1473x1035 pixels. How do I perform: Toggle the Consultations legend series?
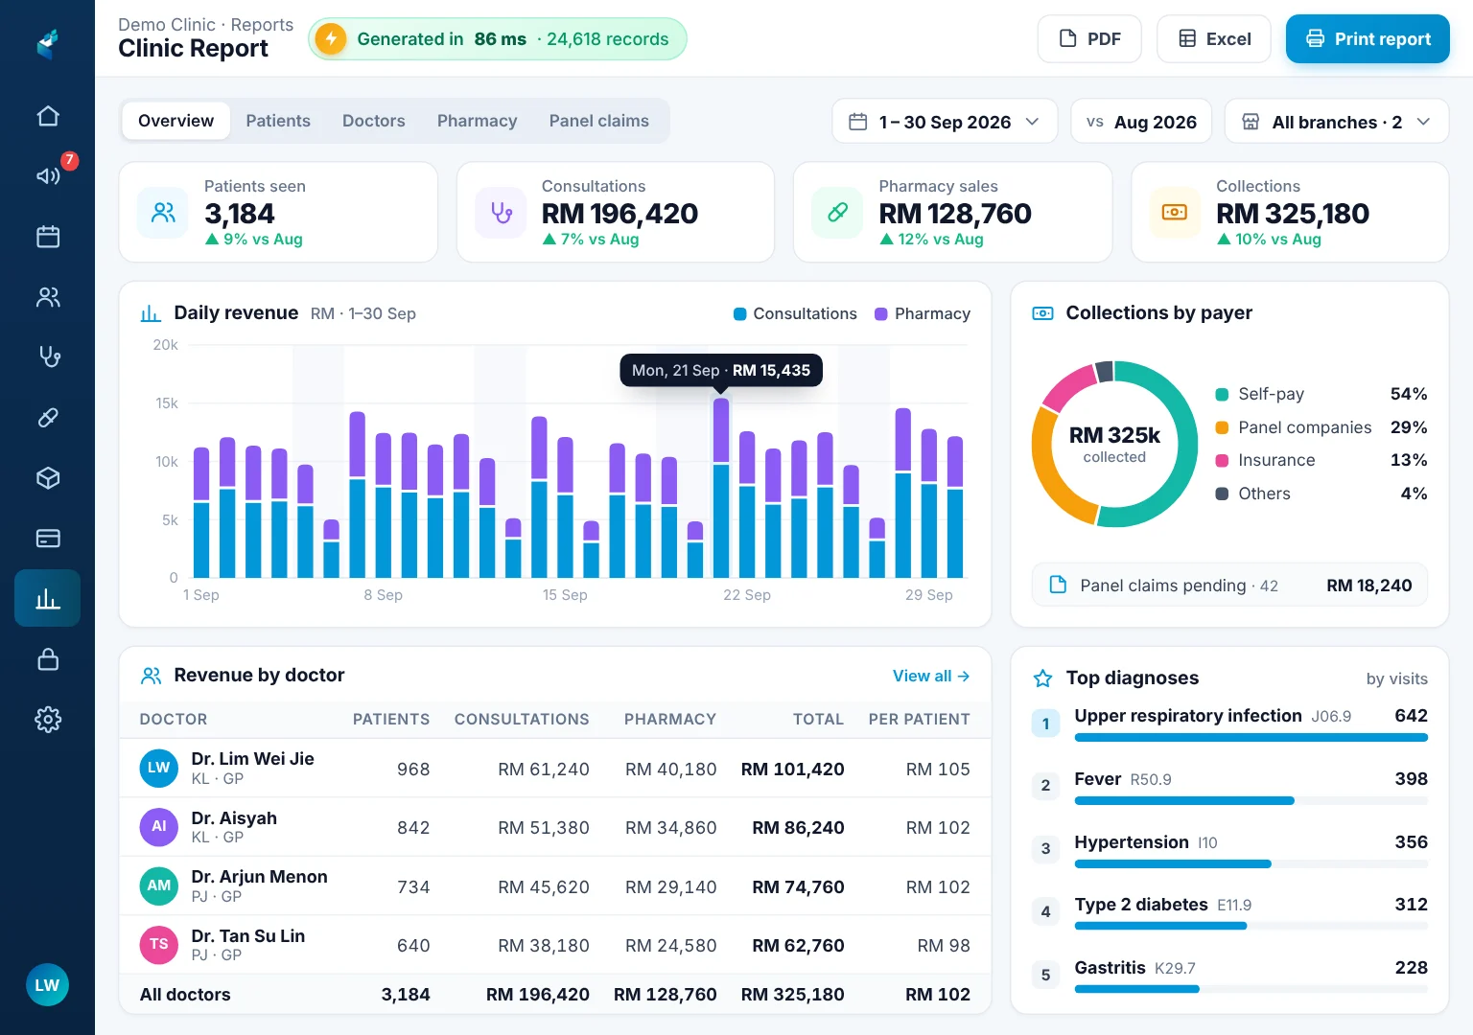click(x=795, y=313)
